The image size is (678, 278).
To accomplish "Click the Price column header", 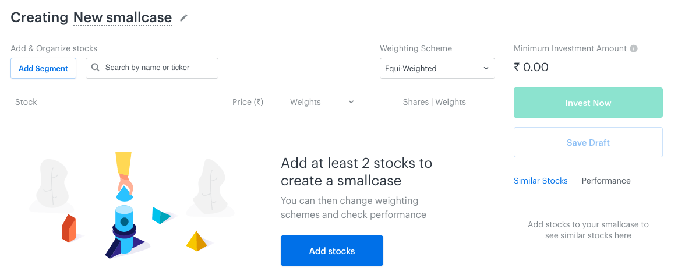I will coord(248,102).
